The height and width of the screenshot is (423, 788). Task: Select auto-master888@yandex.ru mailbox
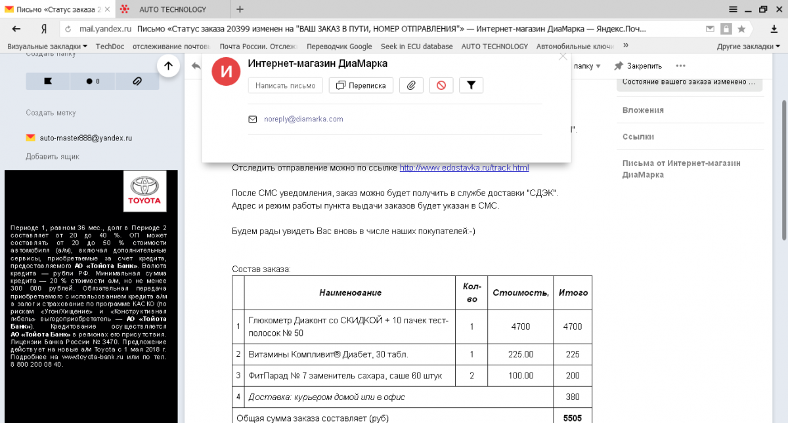pos(85,138)
